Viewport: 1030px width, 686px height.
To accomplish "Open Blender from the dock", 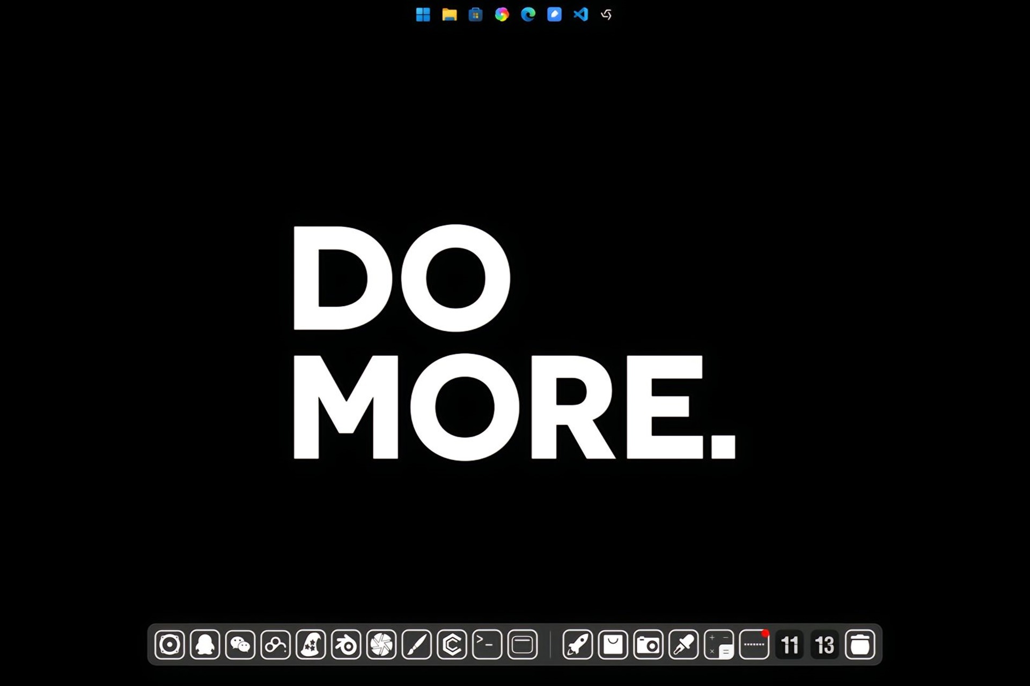I will (346, 644).
